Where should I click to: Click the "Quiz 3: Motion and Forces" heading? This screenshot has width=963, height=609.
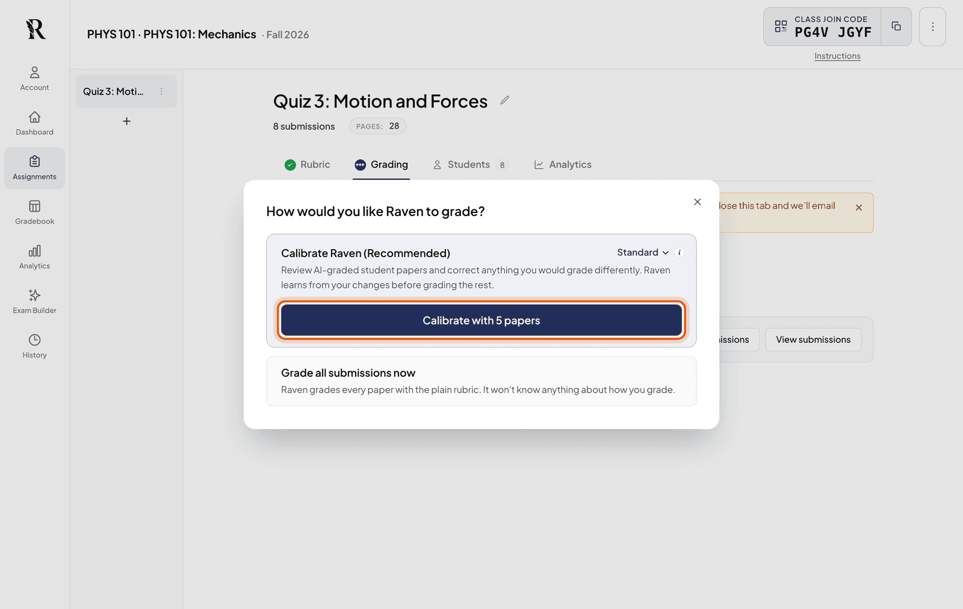tap(380, 101)
